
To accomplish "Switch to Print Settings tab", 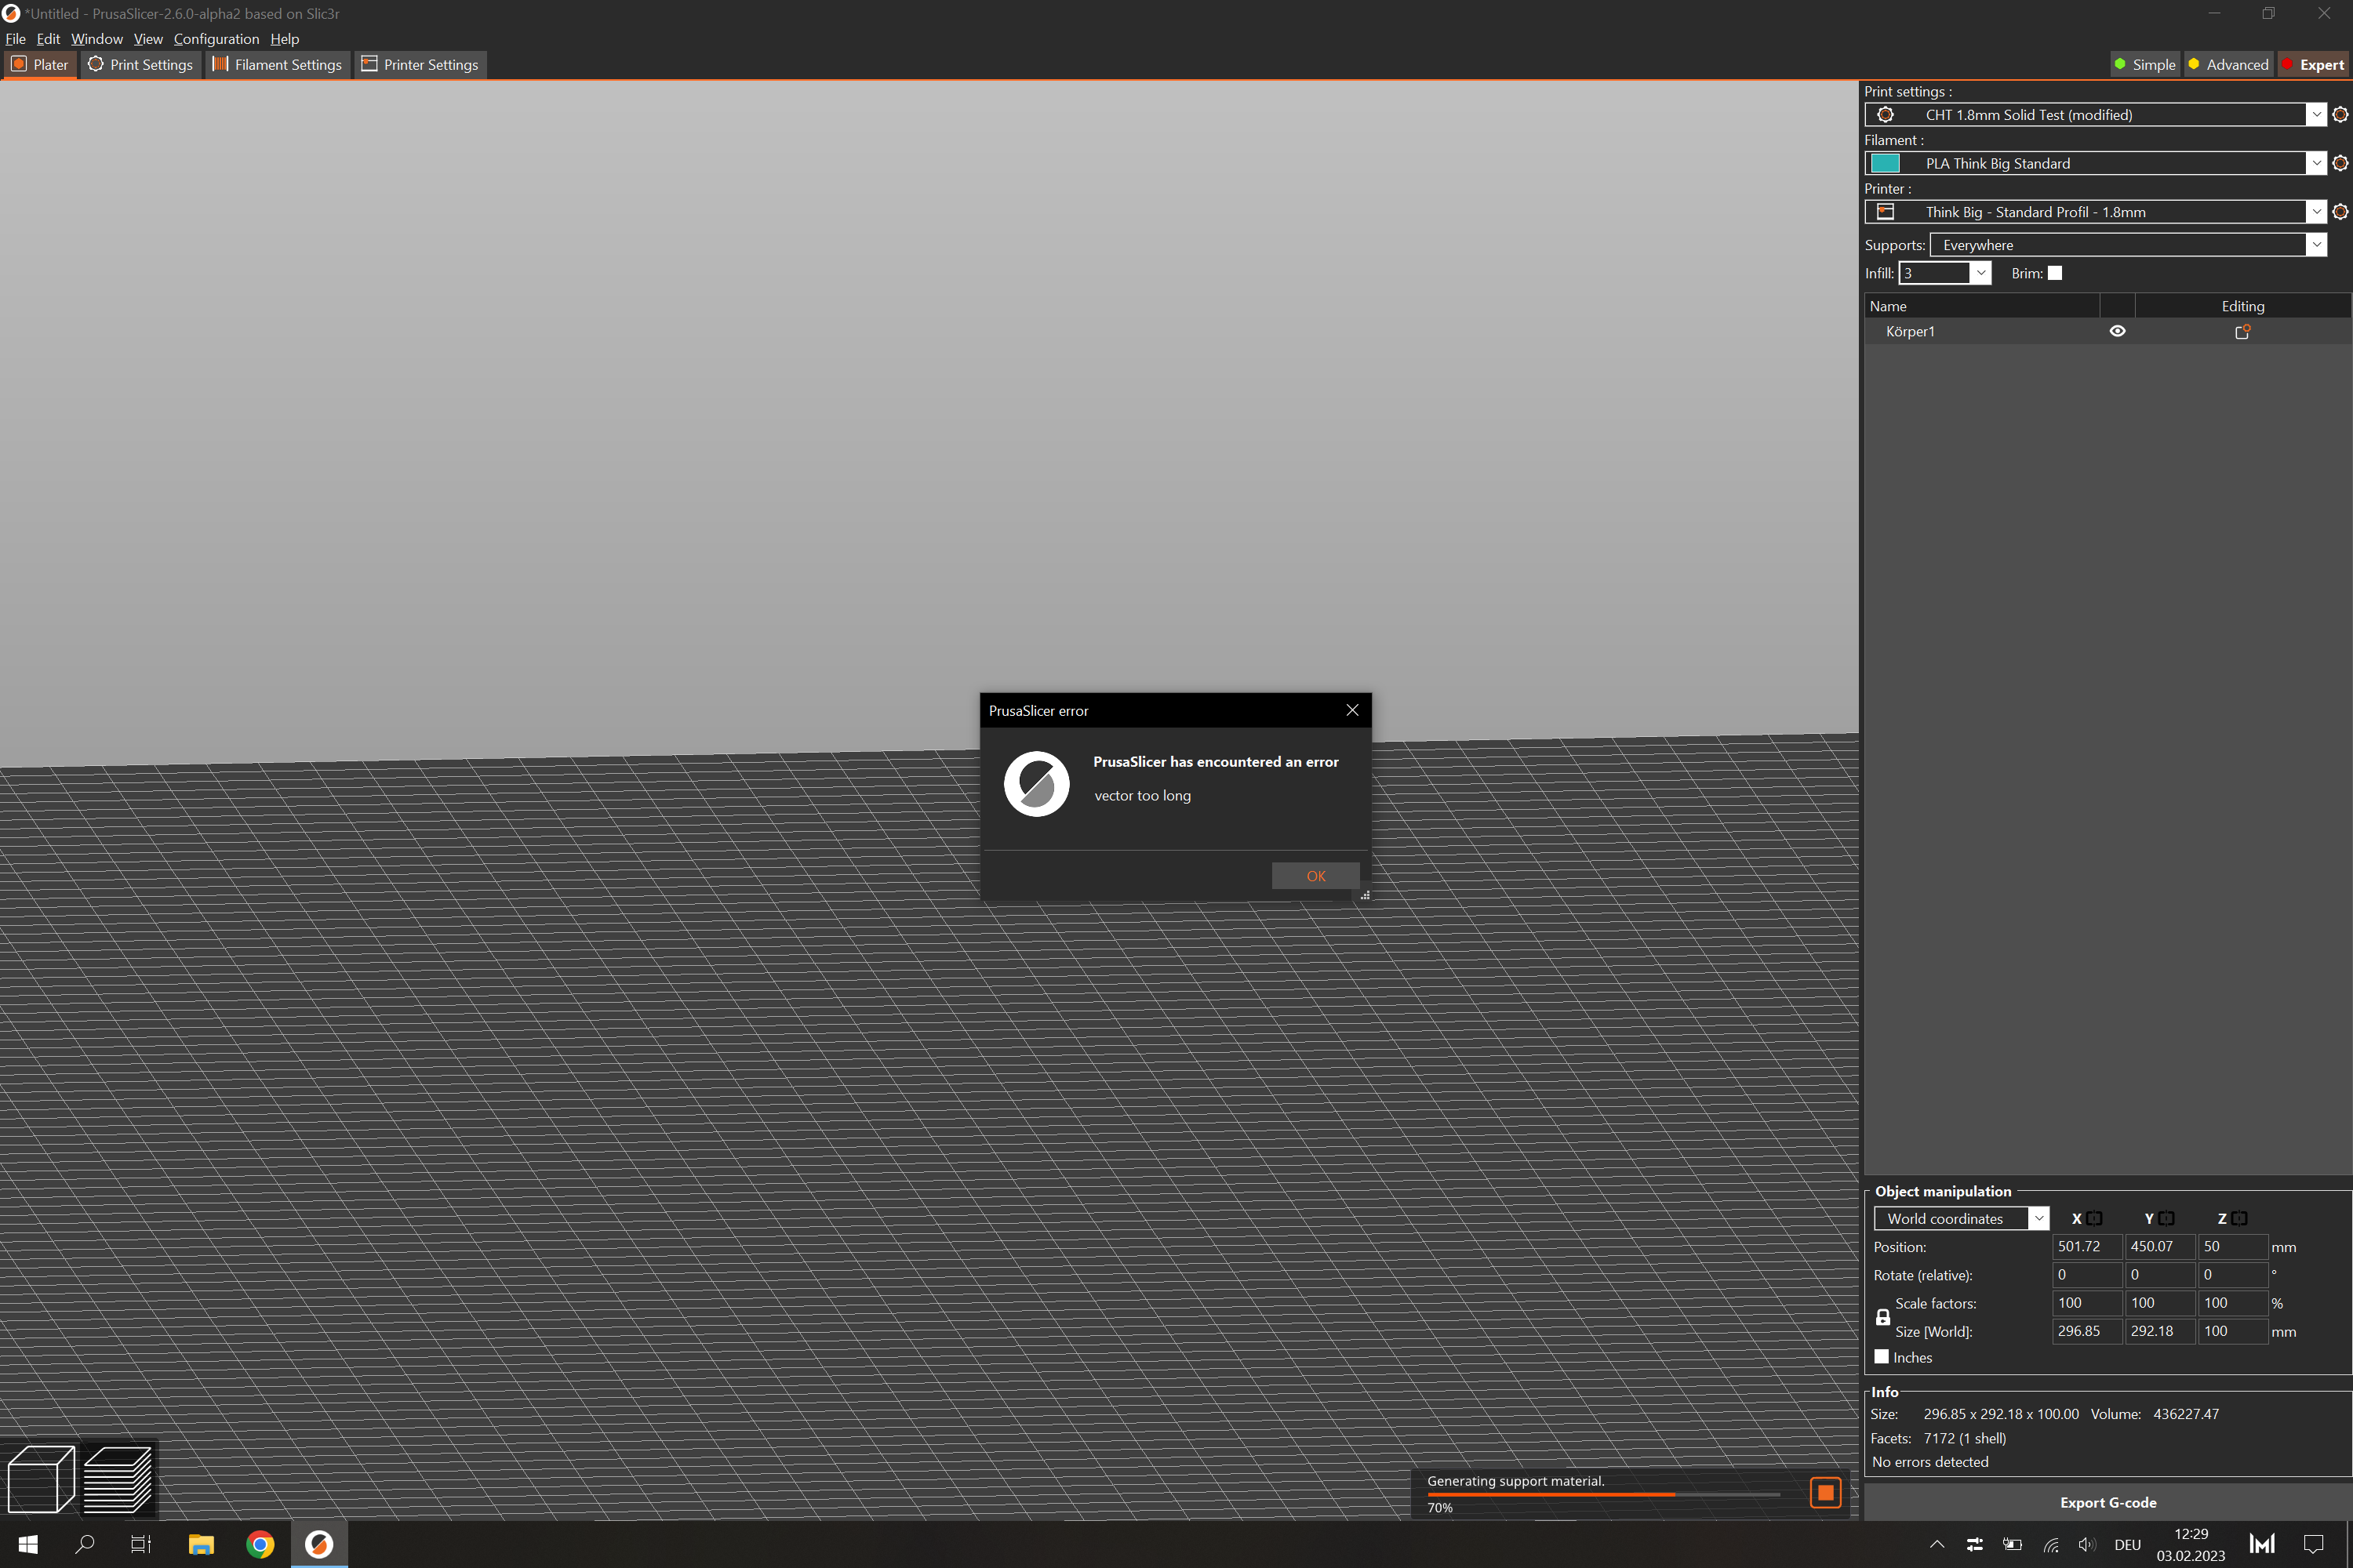I will point(140,64).
